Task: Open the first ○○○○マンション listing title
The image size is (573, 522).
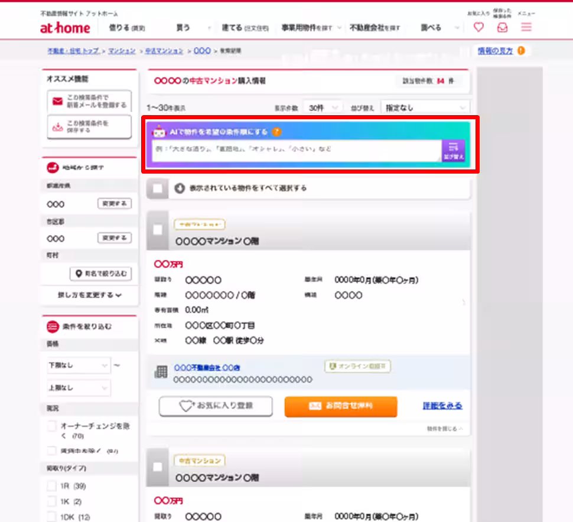Action: [x=217, y=241]
